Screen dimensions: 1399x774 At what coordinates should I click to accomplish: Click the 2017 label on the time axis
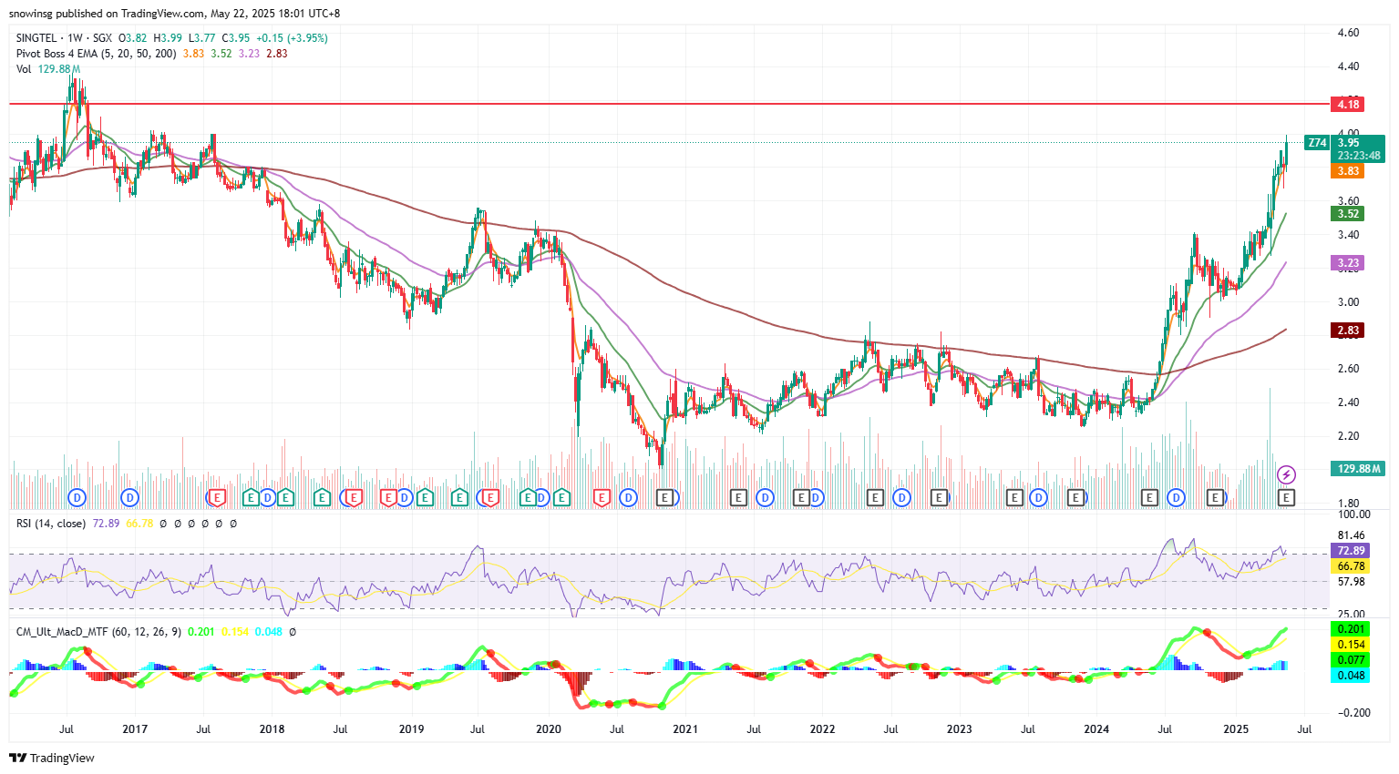(135, 729)
